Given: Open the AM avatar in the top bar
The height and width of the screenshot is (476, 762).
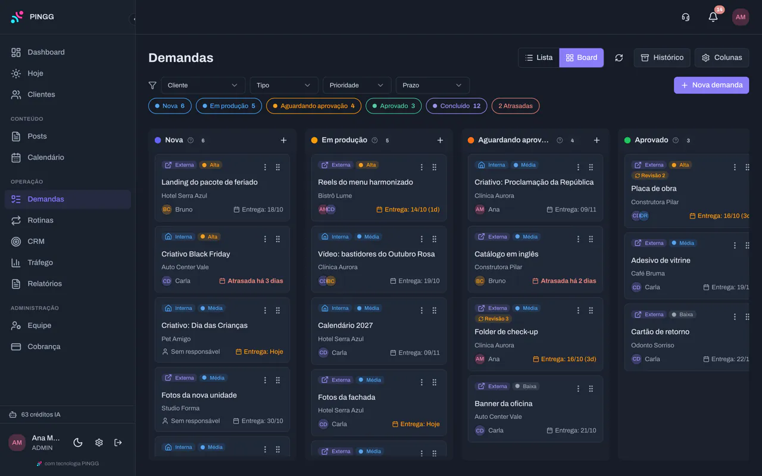Looking at the screenshot, I should (x=741, y=17).
